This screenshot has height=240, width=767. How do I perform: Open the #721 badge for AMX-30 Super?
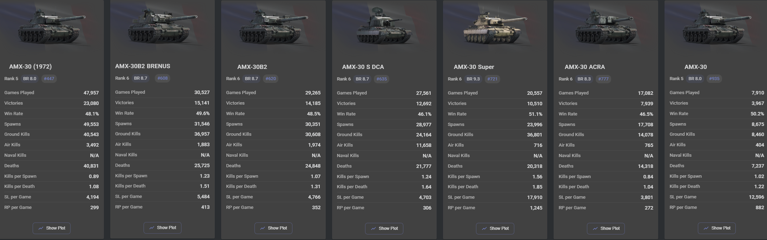[492, 79]
